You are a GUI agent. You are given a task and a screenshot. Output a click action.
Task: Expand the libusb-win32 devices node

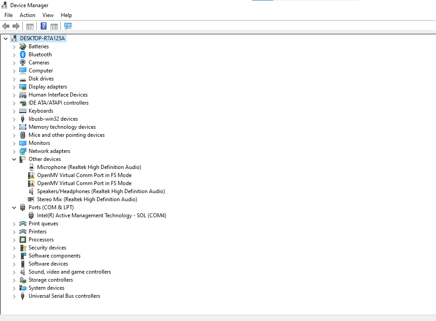coord(14,119)
